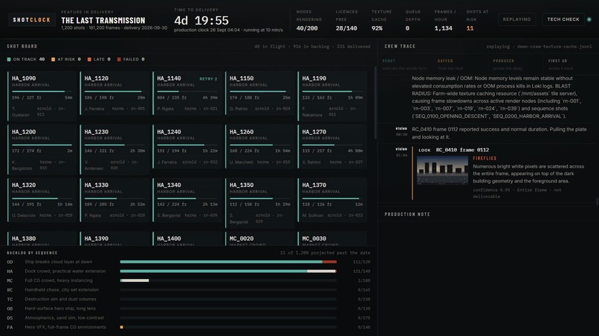
Task: Open shot card HA_1350
Action: [260, 203]
